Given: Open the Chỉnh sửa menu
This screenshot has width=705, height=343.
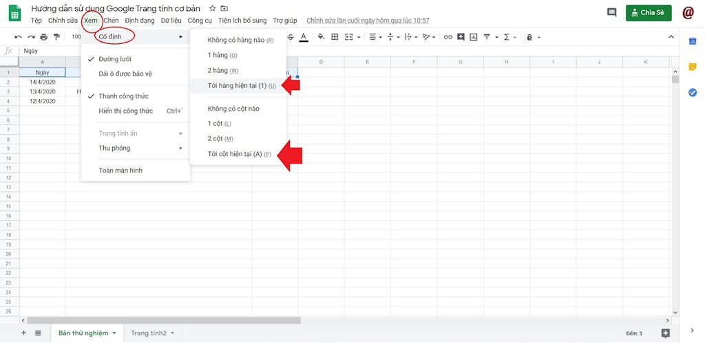Looking at the screenshot, I should 63,21.
